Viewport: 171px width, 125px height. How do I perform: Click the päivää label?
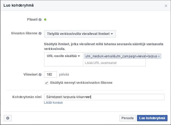point(64,75)
